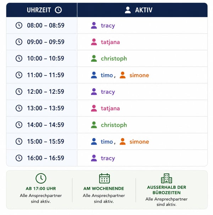Click blue timo icon in 15:00 row
The image size is (213, 215).
(x=94, y=142)
